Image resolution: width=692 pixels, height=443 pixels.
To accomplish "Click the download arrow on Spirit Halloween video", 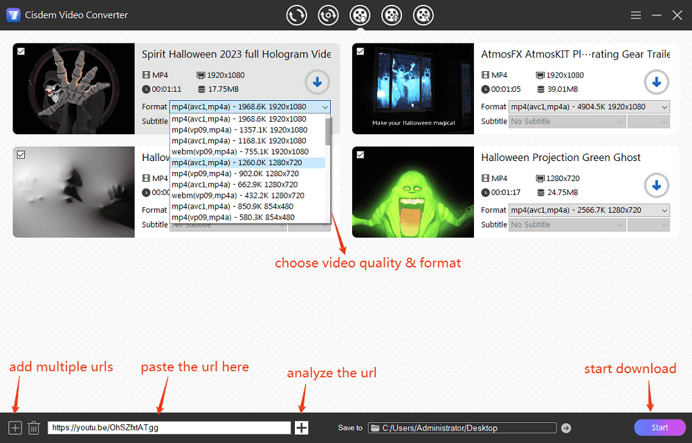I will 317,82.
